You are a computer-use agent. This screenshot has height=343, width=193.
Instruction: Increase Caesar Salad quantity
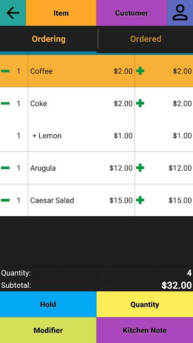[140, 200]
